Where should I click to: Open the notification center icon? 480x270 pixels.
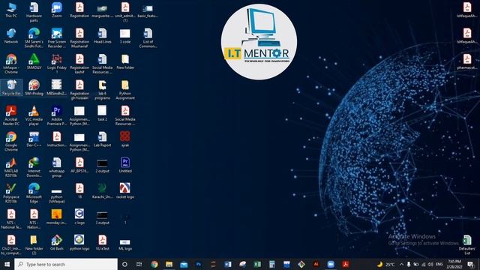[471, 264]
